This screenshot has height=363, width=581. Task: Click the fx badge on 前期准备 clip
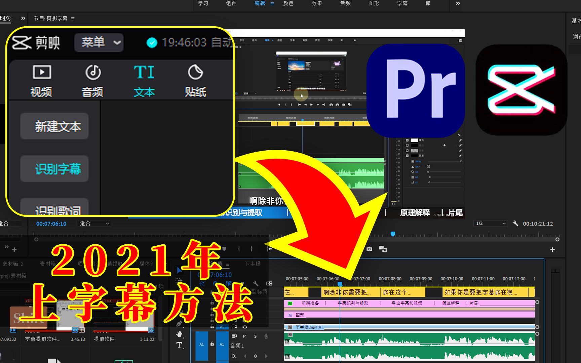point(290,303)
